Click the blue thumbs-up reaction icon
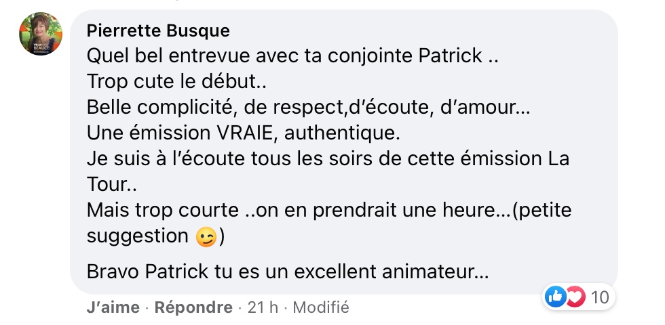The image size is (665, 325). click(x=555, y=297)
